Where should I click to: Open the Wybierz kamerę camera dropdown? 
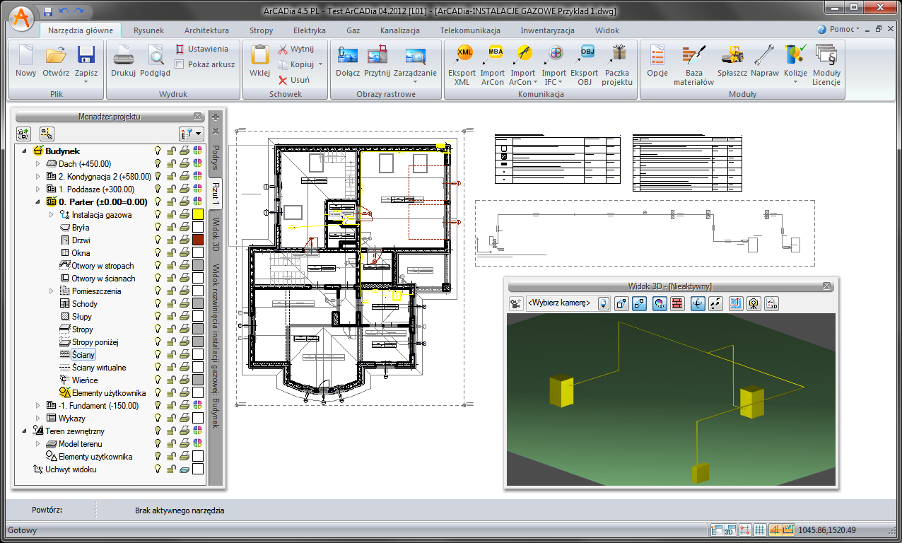coord(603,303)
